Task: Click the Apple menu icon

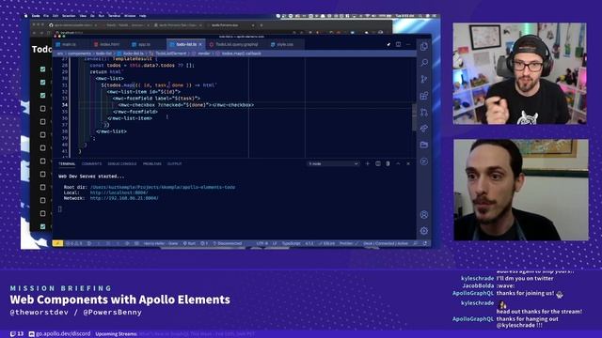Action: click(25, 16)
